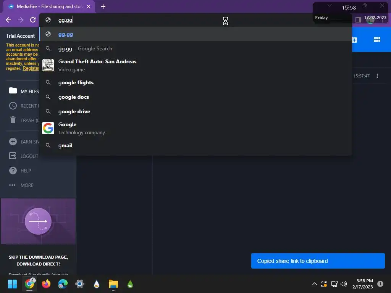This screenshot has height=293, width=391.
Task: Select the google flights suggestion
Action: click(x=195, y=82)
